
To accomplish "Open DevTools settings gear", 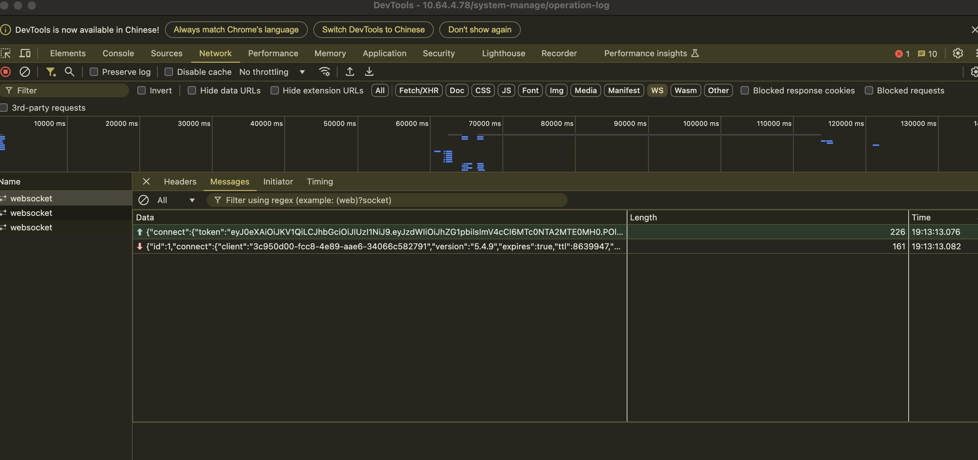I will coord(958,53).
